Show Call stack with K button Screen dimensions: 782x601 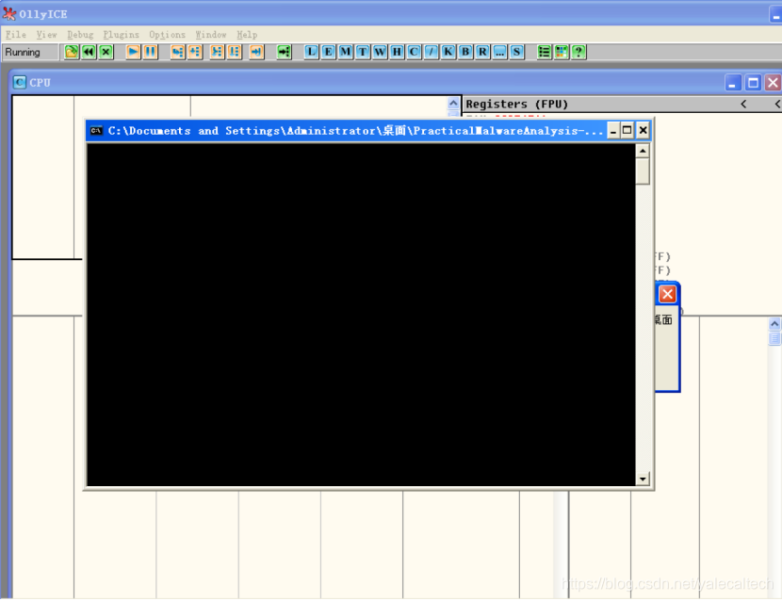[448, 52]
